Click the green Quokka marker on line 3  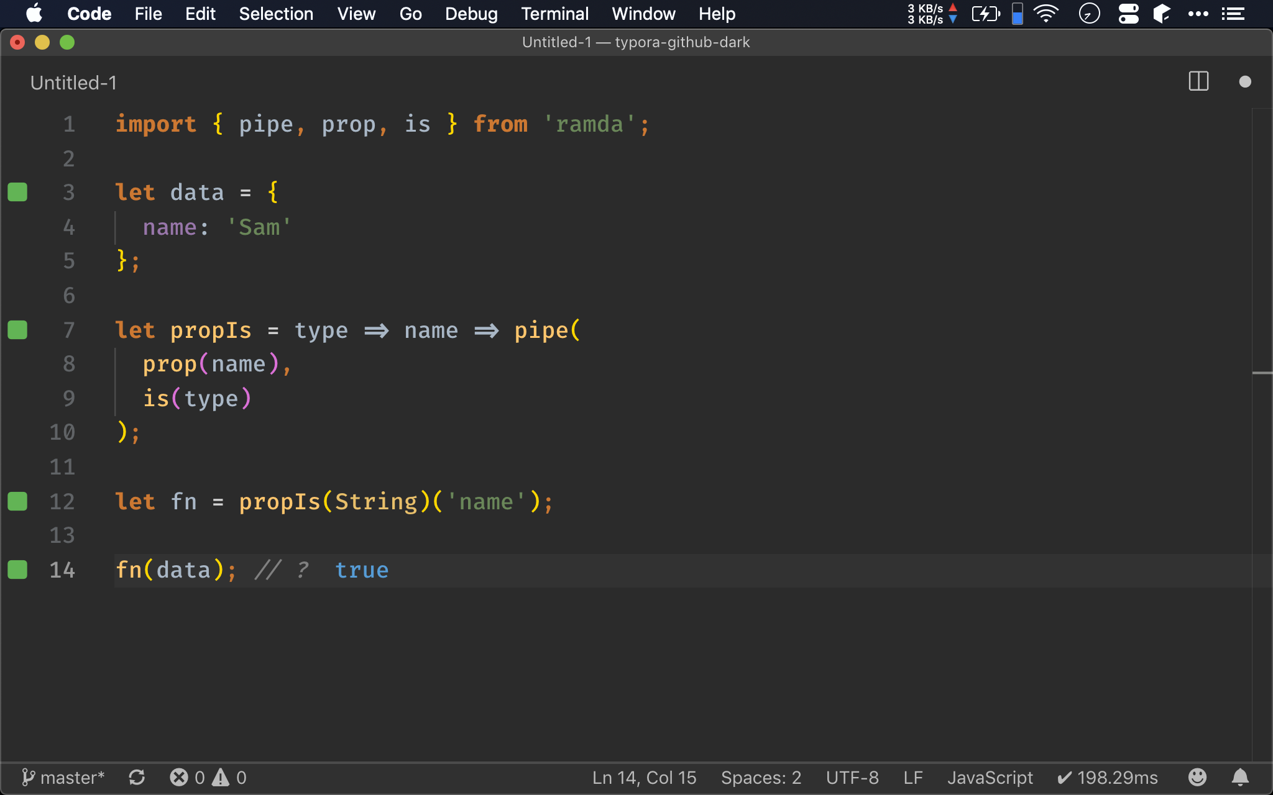[x=17, y=193]
